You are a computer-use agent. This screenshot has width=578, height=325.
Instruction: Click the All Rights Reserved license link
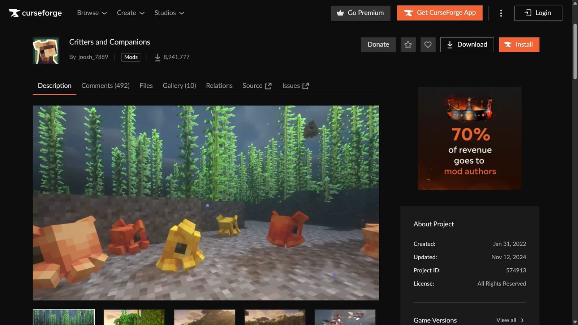point(501,283)
